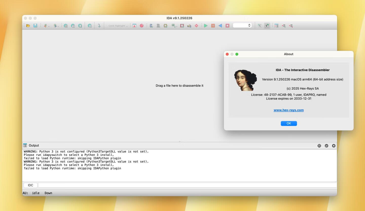
Task: Focus the IDC command input field
Action: [187, 185]
